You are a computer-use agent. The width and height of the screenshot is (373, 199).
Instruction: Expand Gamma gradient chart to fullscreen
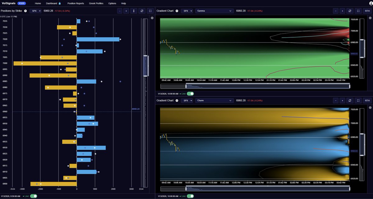coord(358,11)
